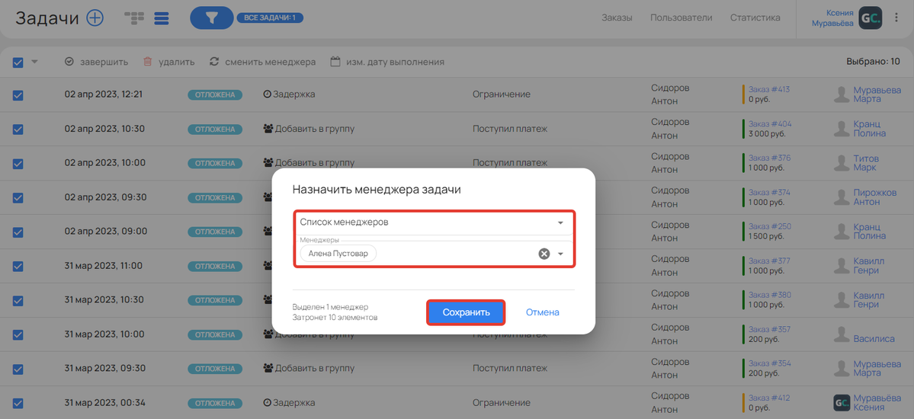The height and width of the screenshot is (419, 914).
Task: Clear selected managers with the X icon
Action: (544, 254)
